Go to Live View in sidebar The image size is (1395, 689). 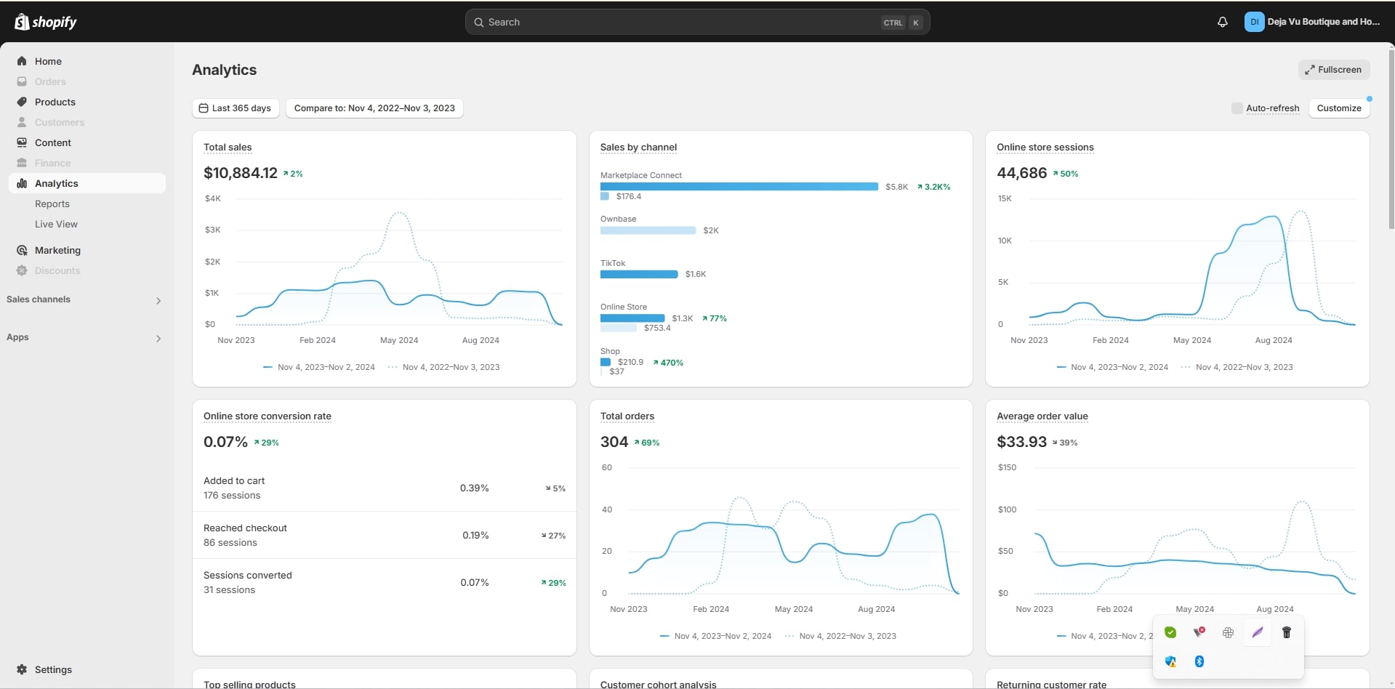56,225
